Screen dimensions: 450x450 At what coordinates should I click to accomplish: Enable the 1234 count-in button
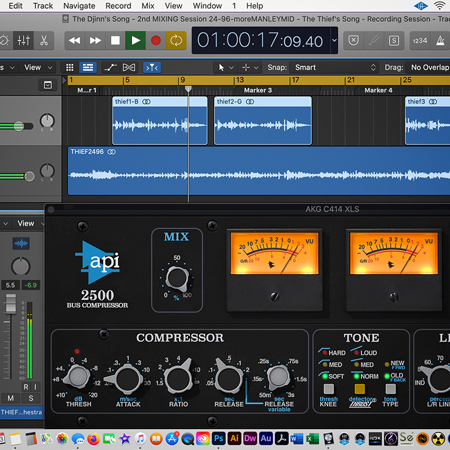tap(420, 40)
